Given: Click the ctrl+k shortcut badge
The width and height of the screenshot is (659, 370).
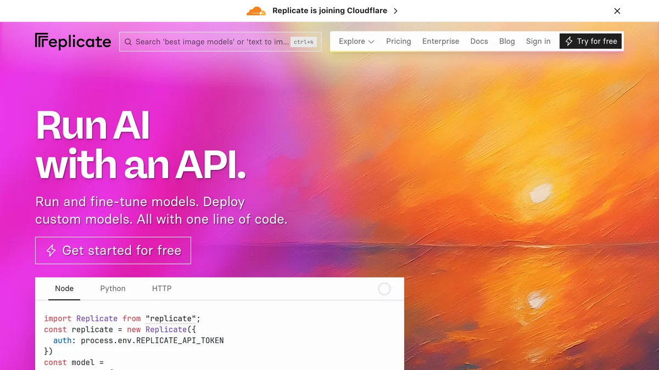Looking at the screenshot, I should (x=304, y=42).
